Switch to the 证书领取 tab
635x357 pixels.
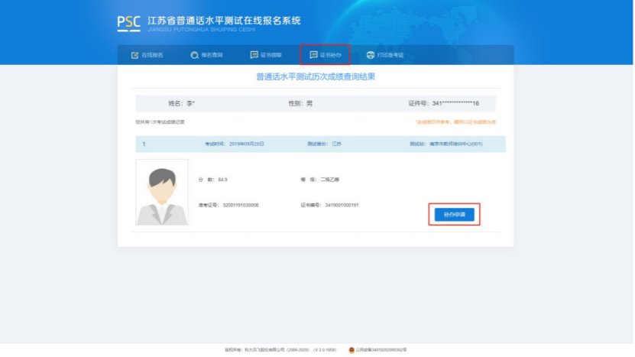tap(266, 55)
